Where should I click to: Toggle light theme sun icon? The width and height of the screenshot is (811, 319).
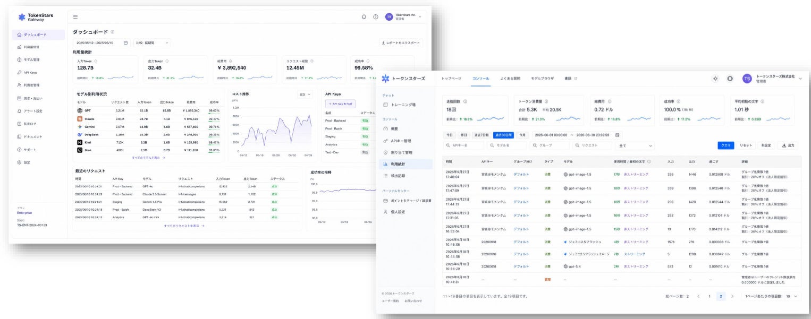715,79
